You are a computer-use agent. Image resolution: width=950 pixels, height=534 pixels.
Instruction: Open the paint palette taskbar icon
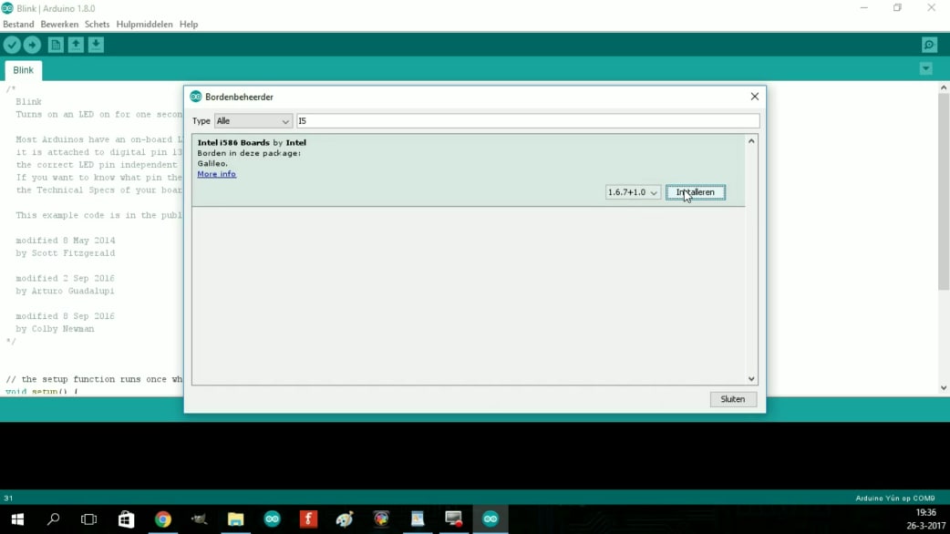345,519
